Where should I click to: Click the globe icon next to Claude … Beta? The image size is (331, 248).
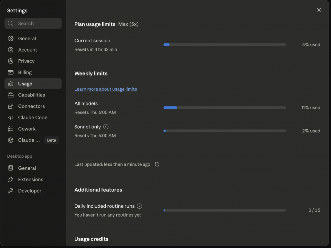tap(11, 140)
